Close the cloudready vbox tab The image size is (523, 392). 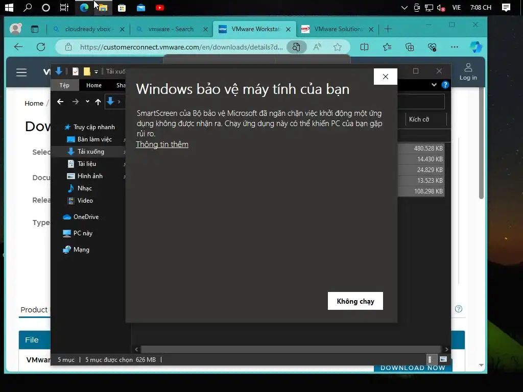click(122, 29)
